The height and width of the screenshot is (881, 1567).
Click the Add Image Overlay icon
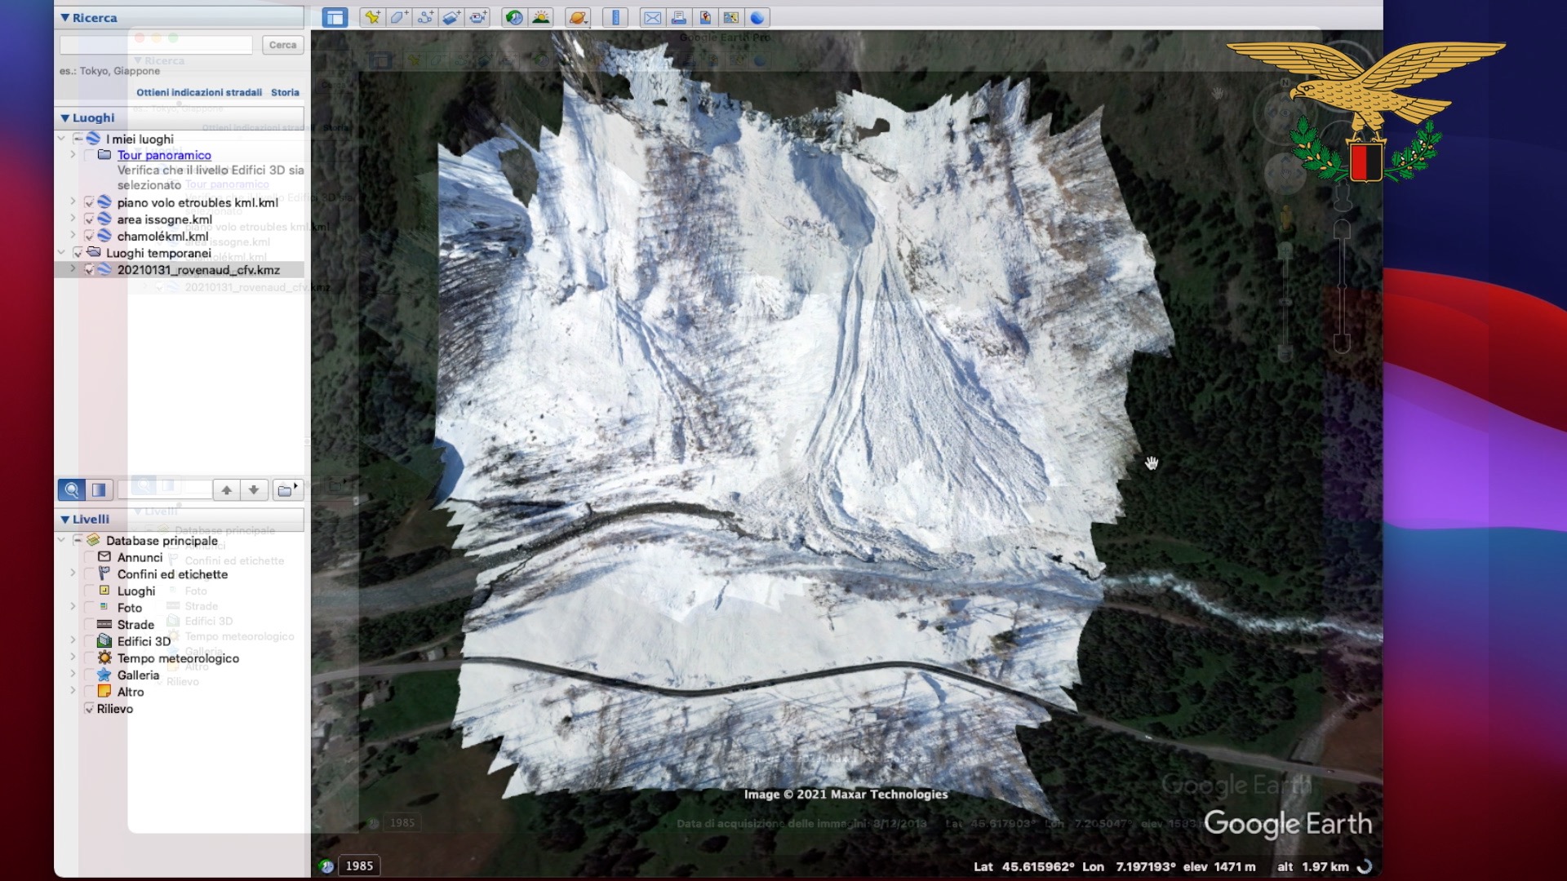tap(451, 17)
